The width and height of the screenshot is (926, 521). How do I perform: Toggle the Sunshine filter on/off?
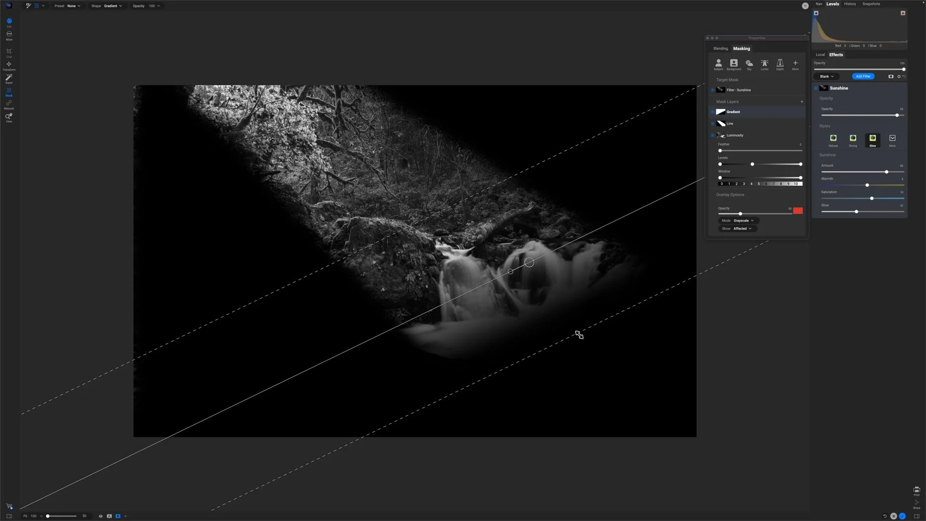click(x=816, y=88)
